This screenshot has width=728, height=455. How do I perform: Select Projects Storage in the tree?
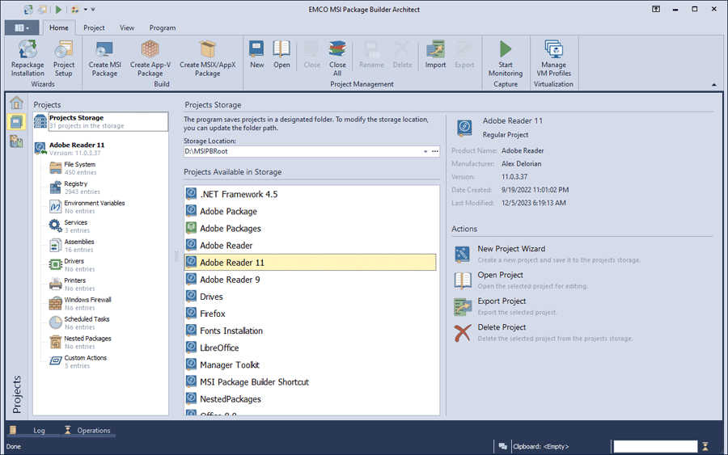coord(100,121)
